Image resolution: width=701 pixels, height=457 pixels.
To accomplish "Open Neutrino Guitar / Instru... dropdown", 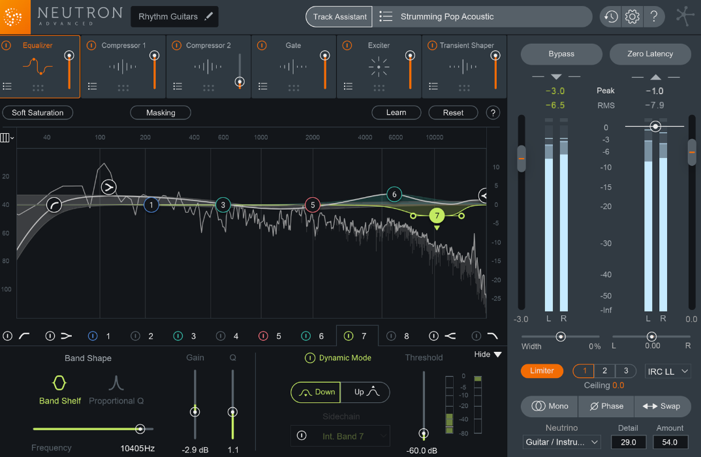I will click(x=561, y=442).
